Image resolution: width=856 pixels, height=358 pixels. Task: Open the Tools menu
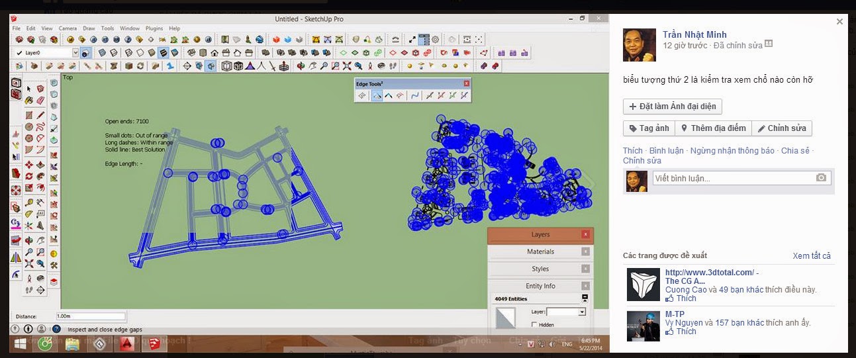107,28
